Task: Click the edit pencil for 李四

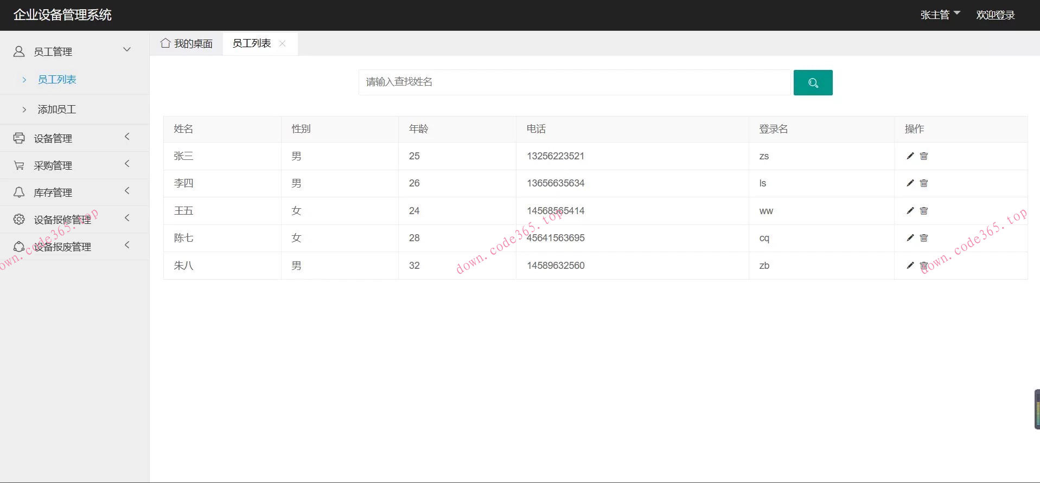Action: [910, 183]
